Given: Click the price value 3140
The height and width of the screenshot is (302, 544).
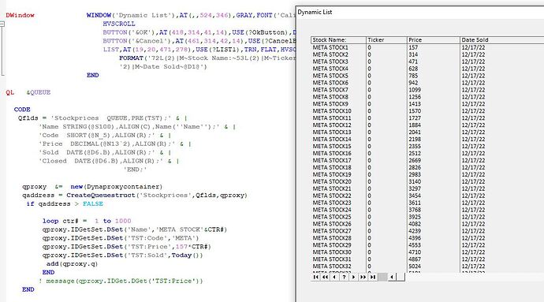Looking at the screenshot, I should pos(415,181).
